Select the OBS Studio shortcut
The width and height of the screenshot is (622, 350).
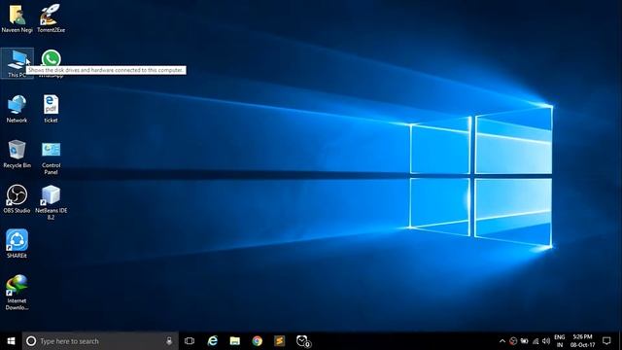[x=17, y=199]
